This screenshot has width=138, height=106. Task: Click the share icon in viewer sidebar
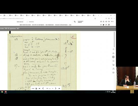[x=113, y=49]
